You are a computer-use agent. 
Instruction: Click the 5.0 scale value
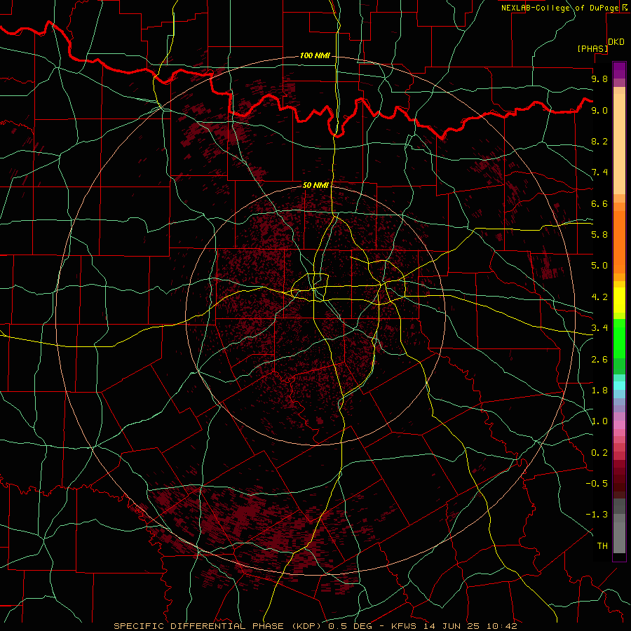point(599,266)
